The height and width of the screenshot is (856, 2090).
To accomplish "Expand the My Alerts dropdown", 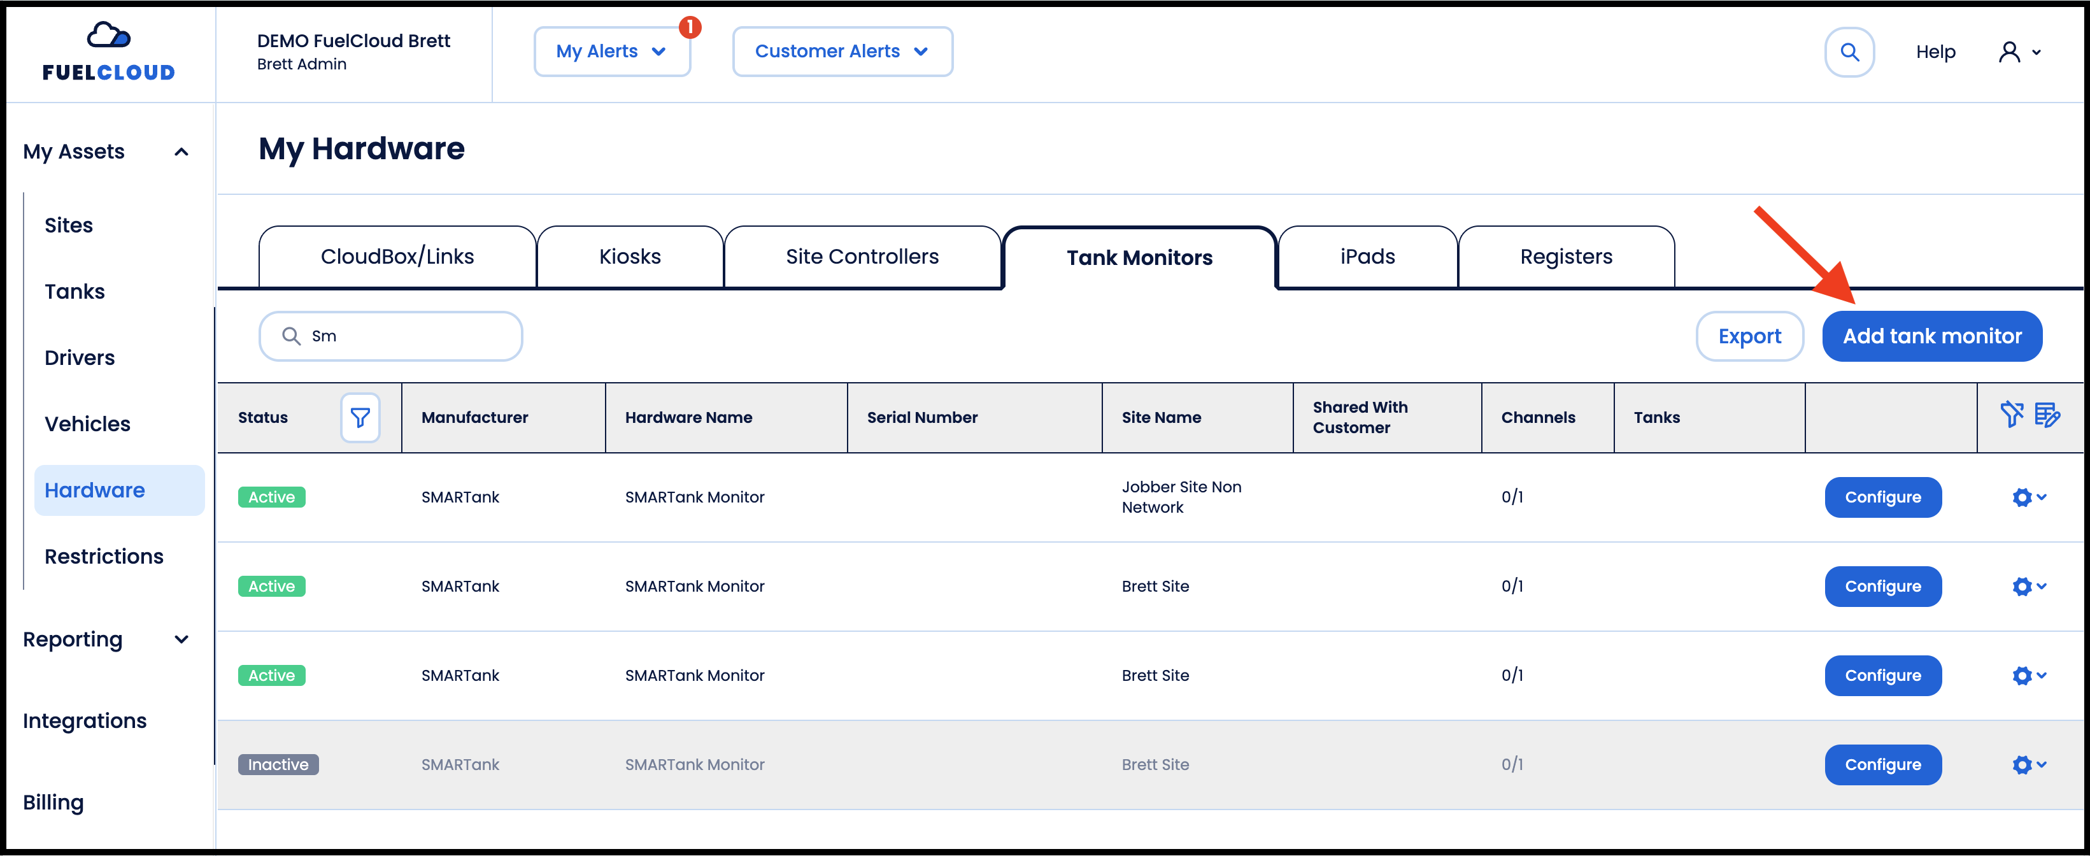I will pos(612,51).
